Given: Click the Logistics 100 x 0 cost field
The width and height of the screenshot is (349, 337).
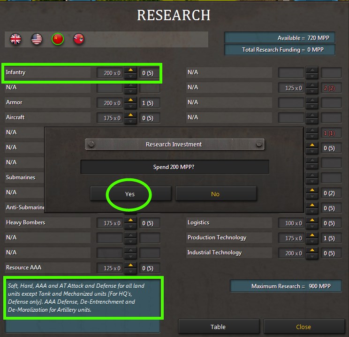Looking at the screenshot, I should pos(291,223).
